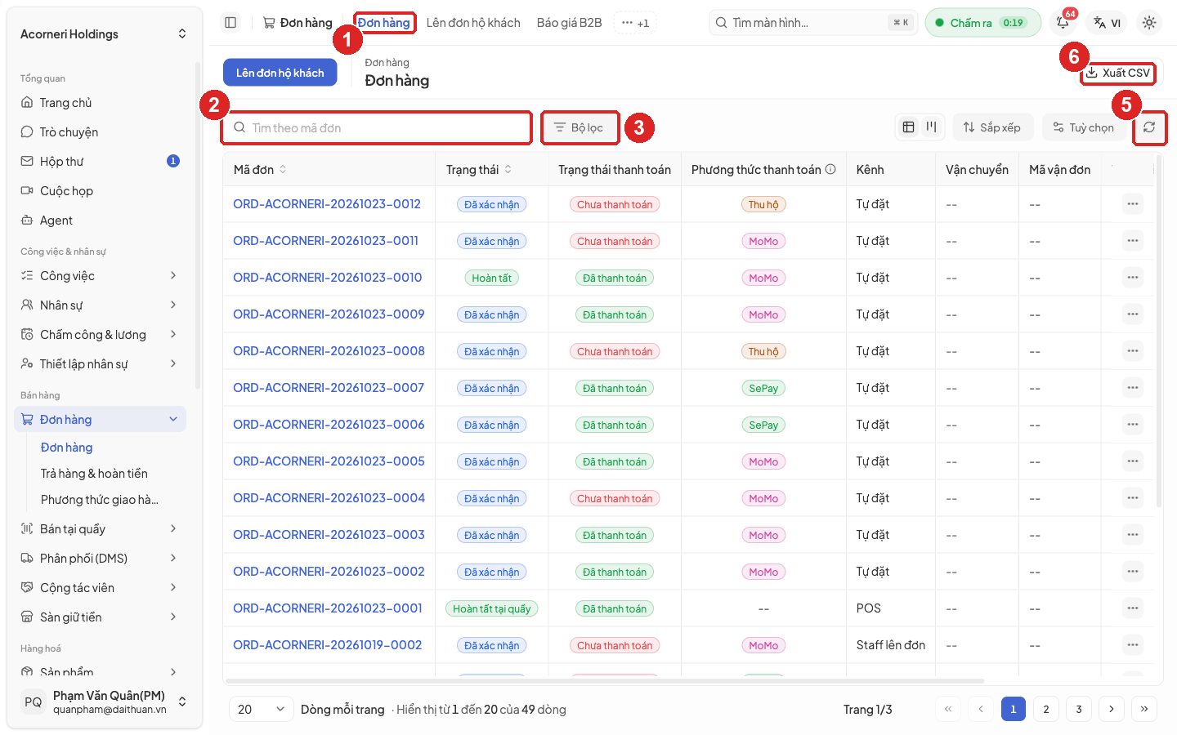Open the Phạm Văn Quân user menu
This screenshot has height=735, width=1177.
(104, 702)
